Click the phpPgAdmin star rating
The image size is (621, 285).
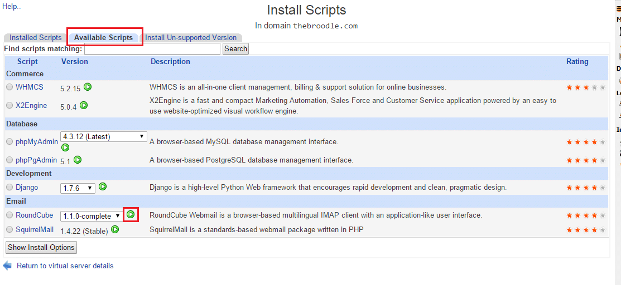pyautogui.click(x=586, y=160)
